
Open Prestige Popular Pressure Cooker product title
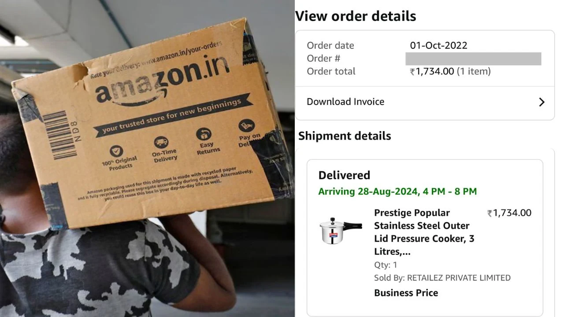click(423, 232)
